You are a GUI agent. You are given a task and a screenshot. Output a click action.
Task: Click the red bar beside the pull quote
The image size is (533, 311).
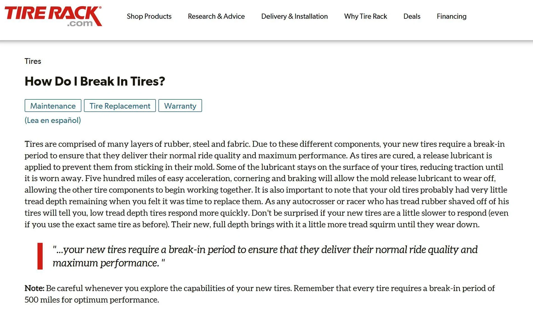pos(40,256)
